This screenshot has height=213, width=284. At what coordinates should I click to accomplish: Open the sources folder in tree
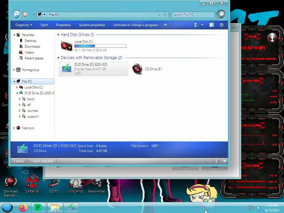33,110
